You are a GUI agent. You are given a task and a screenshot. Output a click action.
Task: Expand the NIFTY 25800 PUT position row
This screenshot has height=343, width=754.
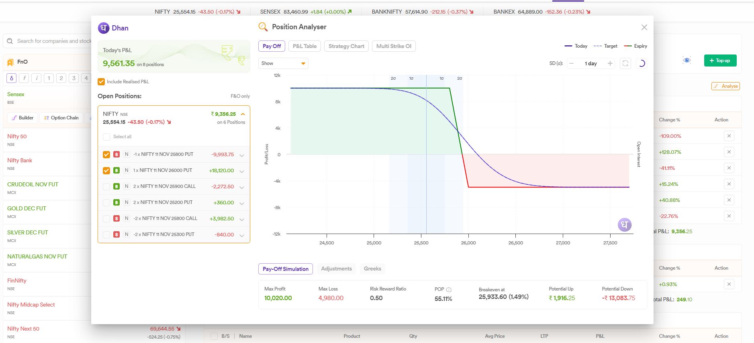[242, 155]
